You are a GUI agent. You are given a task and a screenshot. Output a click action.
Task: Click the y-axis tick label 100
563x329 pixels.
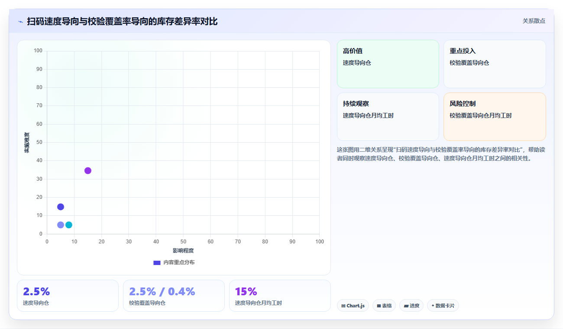(x=38, y=51)
